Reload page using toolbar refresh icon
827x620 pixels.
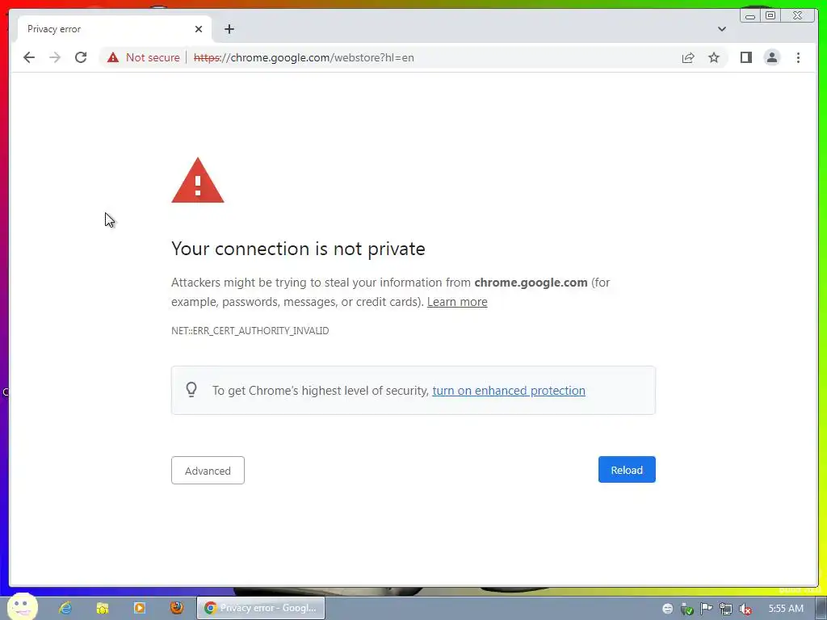pyautogui.click(x=81, y=57)
